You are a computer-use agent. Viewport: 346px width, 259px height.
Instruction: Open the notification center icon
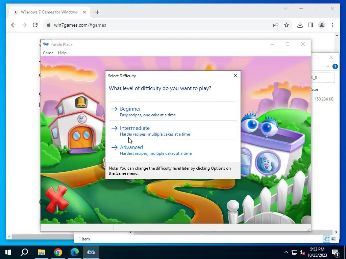click(335, 252)
